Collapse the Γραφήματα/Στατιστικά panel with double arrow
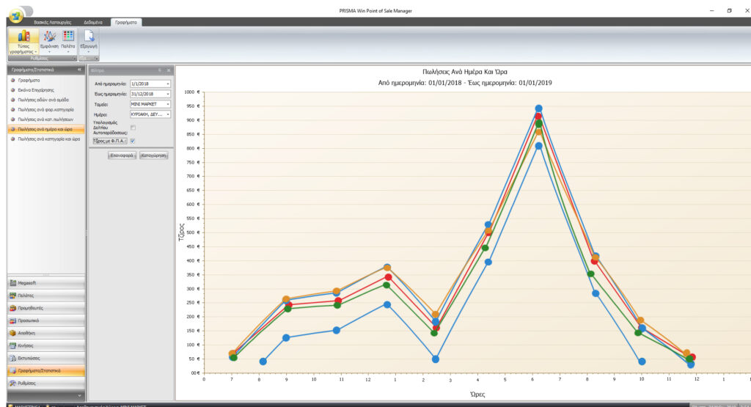 click(x=79, y=70)
